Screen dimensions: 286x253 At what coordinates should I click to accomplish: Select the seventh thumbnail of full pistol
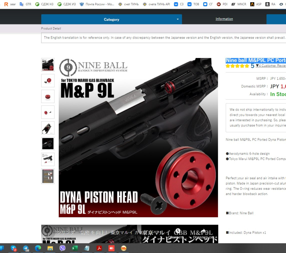coord(48,159)
